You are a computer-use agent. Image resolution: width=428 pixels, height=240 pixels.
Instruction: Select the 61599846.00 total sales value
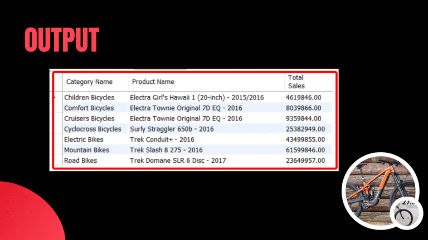tap(305, 151)
